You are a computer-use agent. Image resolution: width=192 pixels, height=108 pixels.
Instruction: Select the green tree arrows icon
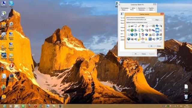pyautogui.click(x=143, y=30)
